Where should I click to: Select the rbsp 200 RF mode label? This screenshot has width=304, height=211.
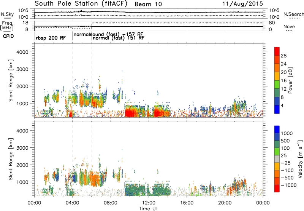(51, 38)
